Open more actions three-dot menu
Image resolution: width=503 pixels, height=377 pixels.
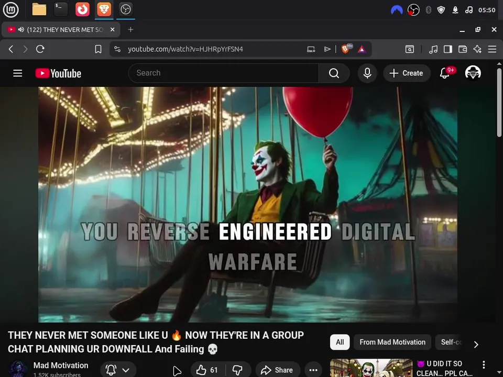click(x=313, y=370)
